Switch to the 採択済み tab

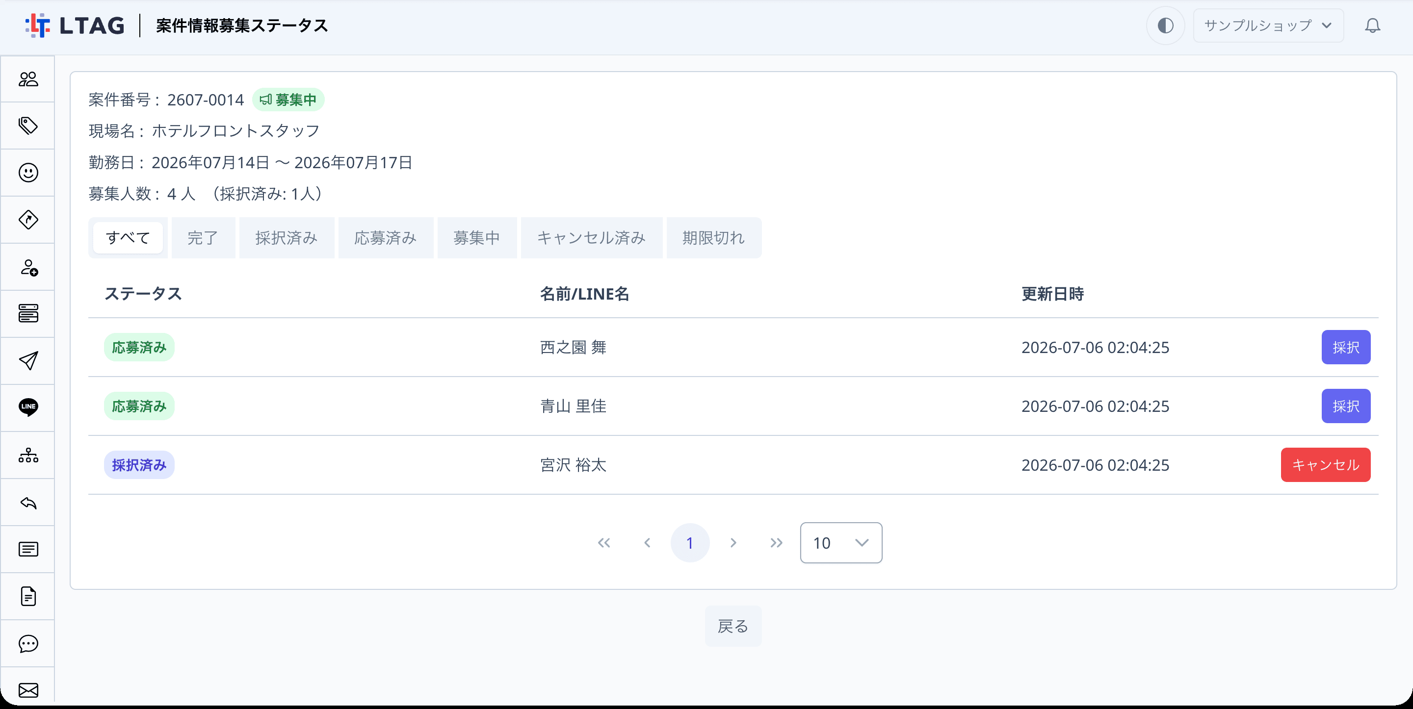click(x=287, y=237)
